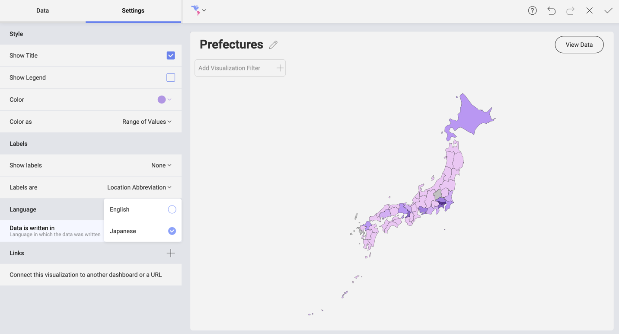Redo the last change
Screen dimensions: 619x334
[570, 11]
